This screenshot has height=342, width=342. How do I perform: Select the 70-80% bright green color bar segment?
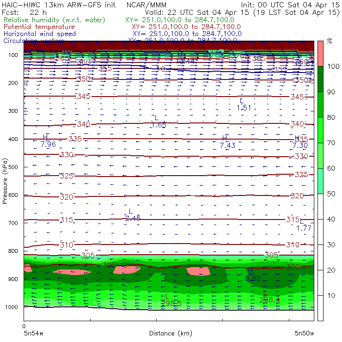(x=320, y=130)
